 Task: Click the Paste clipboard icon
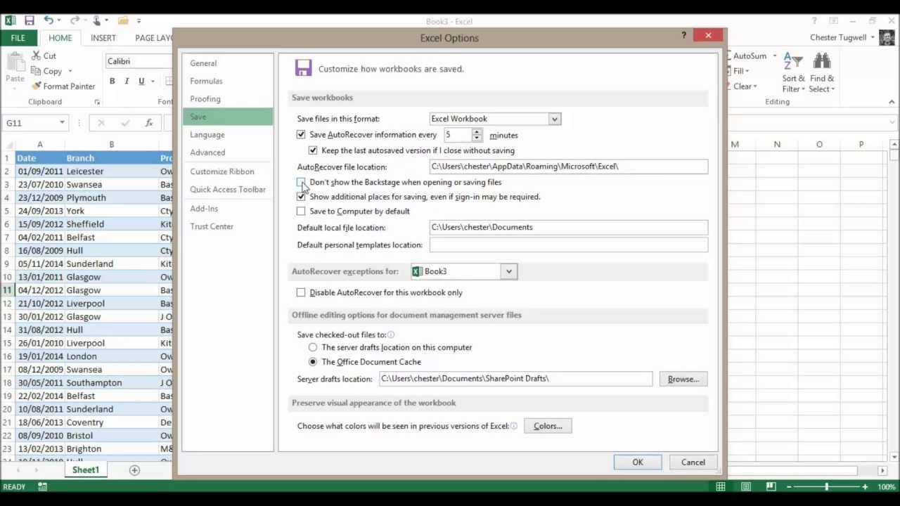[14, 63]
